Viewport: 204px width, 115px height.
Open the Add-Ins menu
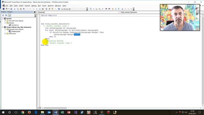pos(51,6)
